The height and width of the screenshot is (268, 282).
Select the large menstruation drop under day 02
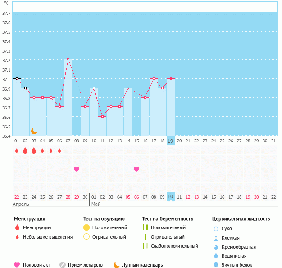click(25, 150)
